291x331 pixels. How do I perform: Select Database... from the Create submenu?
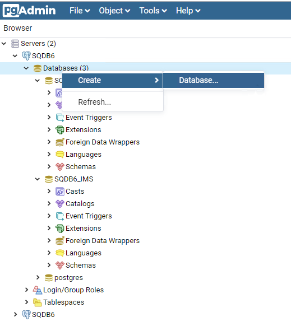[214, 80]
